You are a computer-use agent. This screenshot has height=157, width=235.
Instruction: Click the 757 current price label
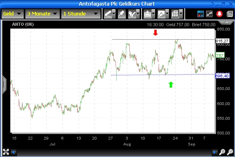coord(220,55)
